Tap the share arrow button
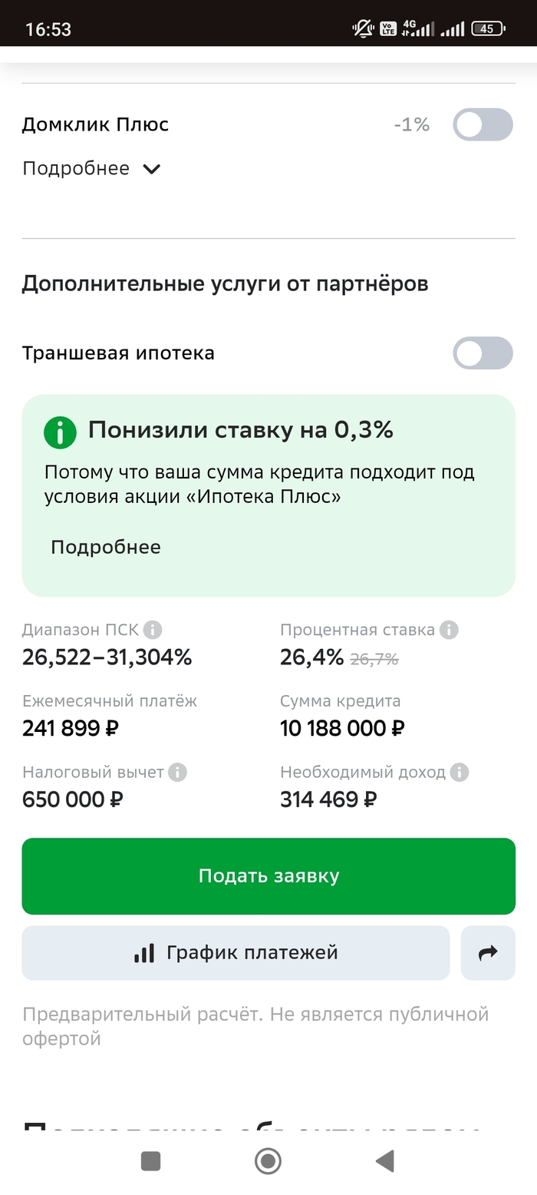This screenshot has height=1195, width=537. (x=488, y=953)
